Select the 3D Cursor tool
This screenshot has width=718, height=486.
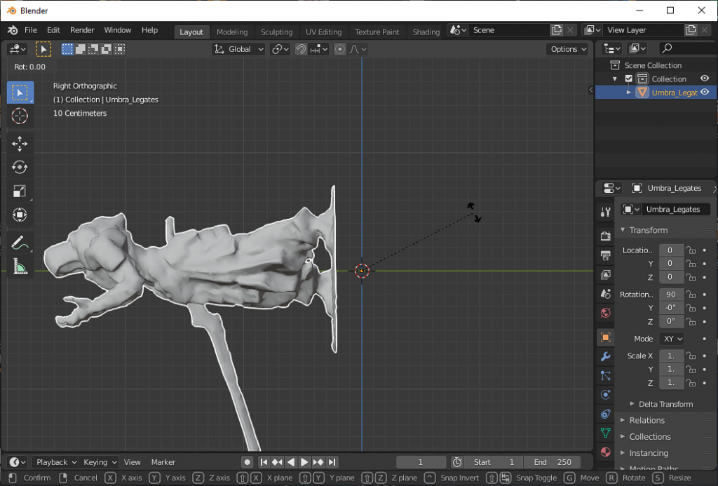click(x=20, y=116)
